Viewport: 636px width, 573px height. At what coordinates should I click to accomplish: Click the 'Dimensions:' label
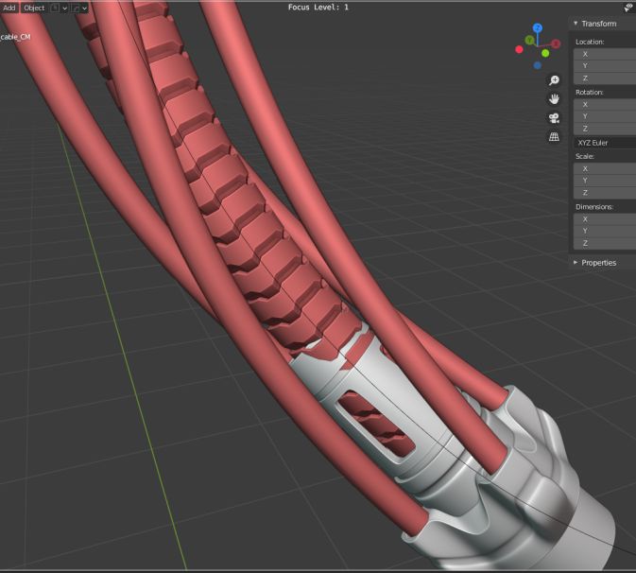[x=594, y=207]
